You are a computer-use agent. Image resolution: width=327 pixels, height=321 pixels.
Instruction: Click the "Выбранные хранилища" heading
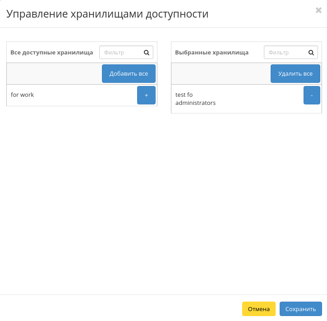coord(212,53)
